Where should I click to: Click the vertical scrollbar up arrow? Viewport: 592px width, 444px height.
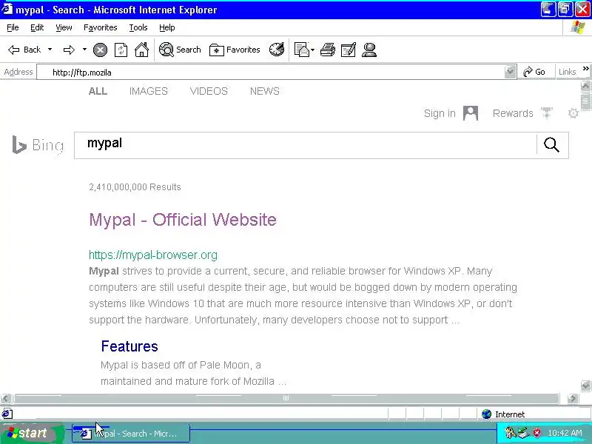[x=585, y=86]
